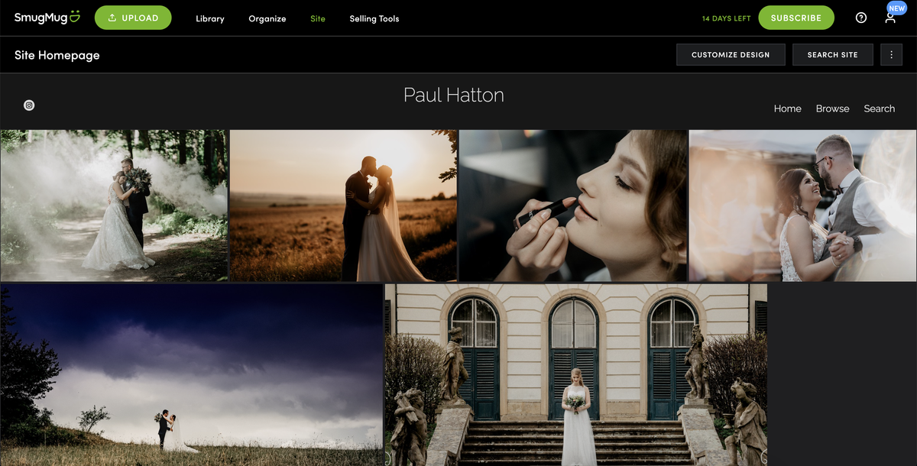The width and height of the screenshot is (917, 466).
Task: Open the account icon with NEW badge
Action: [889, 19]
